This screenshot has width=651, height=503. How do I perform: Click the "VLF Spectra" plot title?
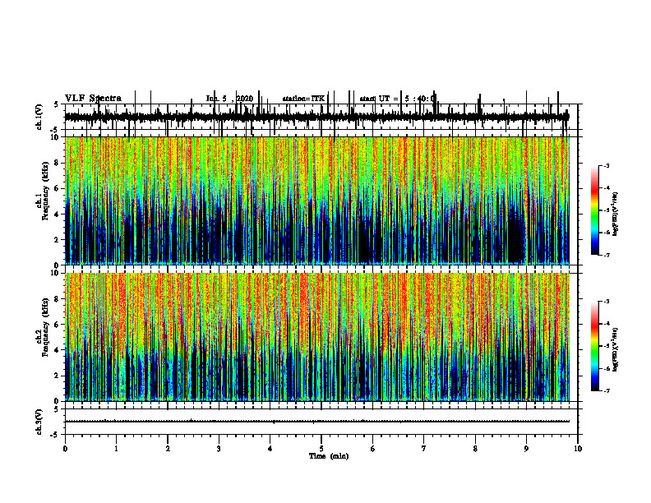pyautogui.click(x=93, y=99)
